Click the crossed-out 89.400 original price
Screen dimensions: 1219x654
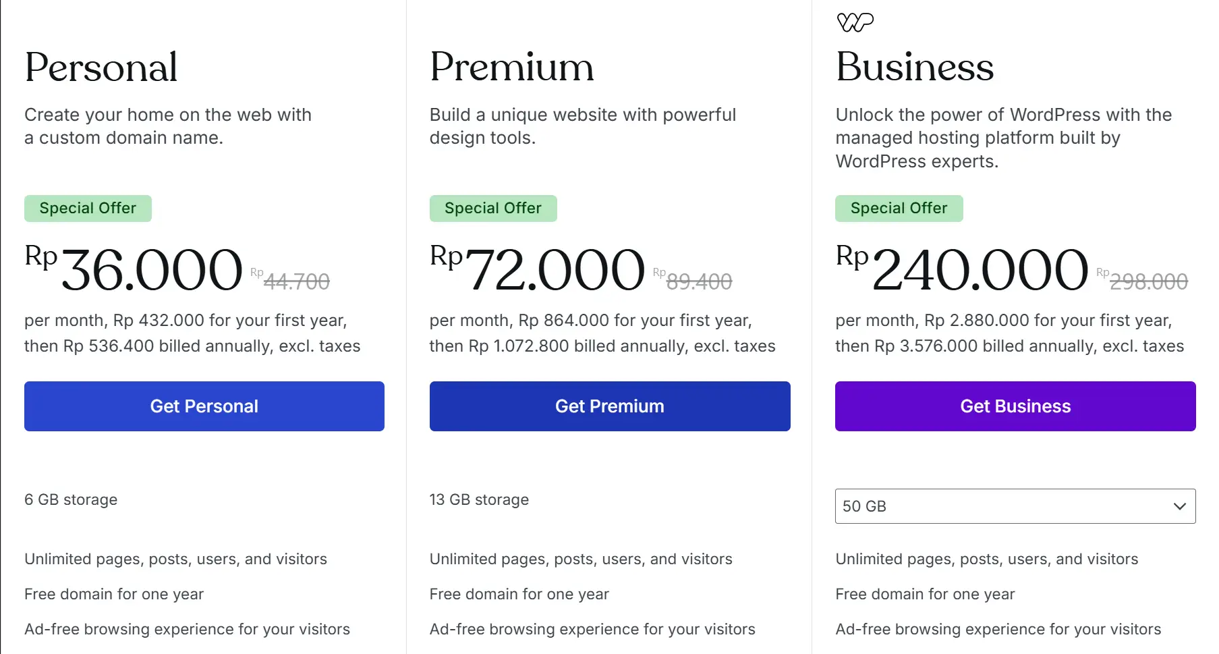click(x=699, y=281)
